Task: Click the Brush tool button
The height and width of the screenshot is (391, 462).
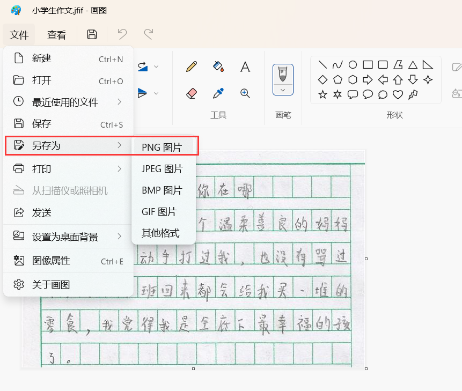Action: tap(283, 74)
